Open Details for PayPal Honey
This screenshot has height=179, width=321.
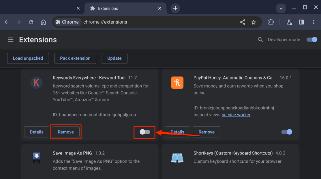pyautogui.click(x=177, y=132)
